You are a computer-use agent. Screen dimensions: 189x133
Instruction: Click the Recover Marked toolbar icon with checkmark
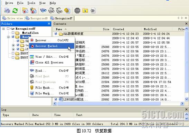point(33,10)
